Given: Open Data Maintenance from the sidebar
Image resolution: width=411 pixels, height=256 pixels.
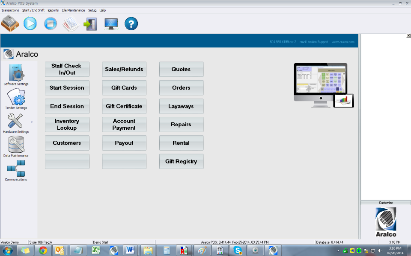Looking at the screenshot, I should point(16,146).
